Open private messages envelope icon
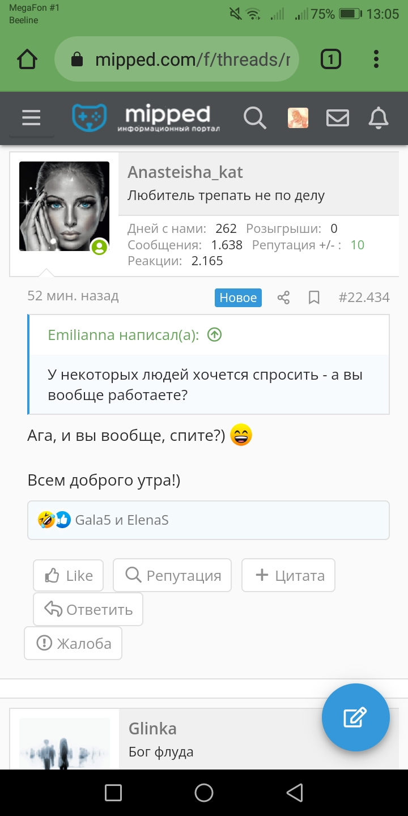This screenshot has height=816, width=408. point(337,118)
